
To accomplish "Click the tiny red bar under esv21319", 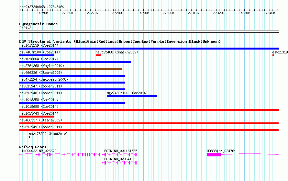I will click(x=273, y=55).
